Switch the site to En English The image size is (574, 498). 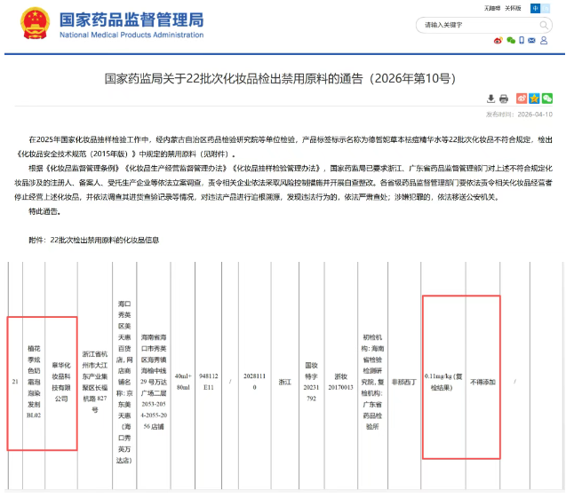coord(545,8)
